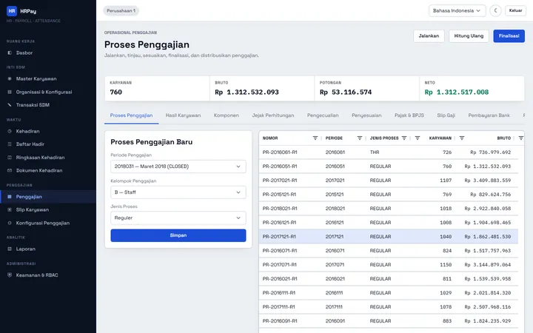
Task: Click the Penggajian sidebar icon
Action: [10, 197]
